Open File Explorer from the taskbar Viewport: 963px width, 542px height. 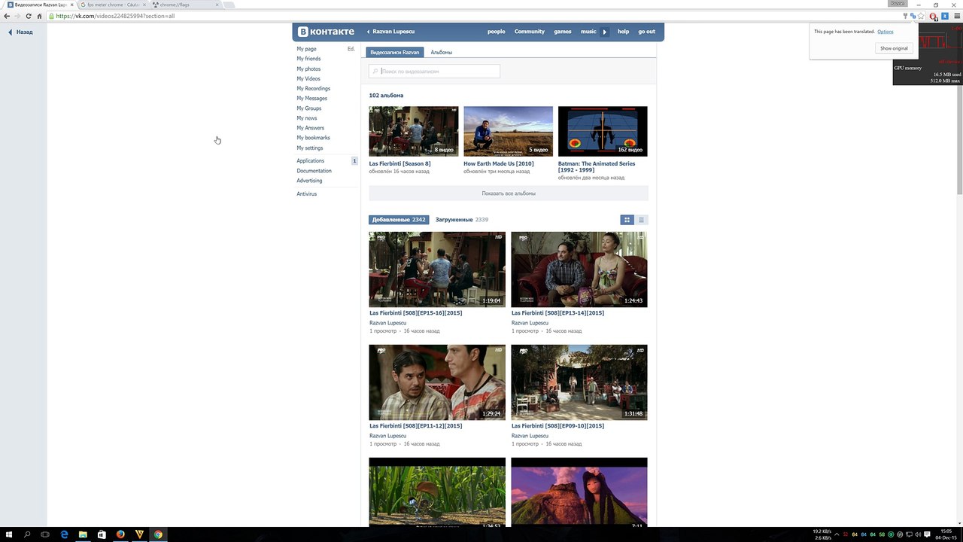coord(83,534)
